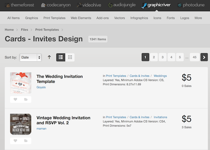Open the Sort by Date dropdown

30,57
